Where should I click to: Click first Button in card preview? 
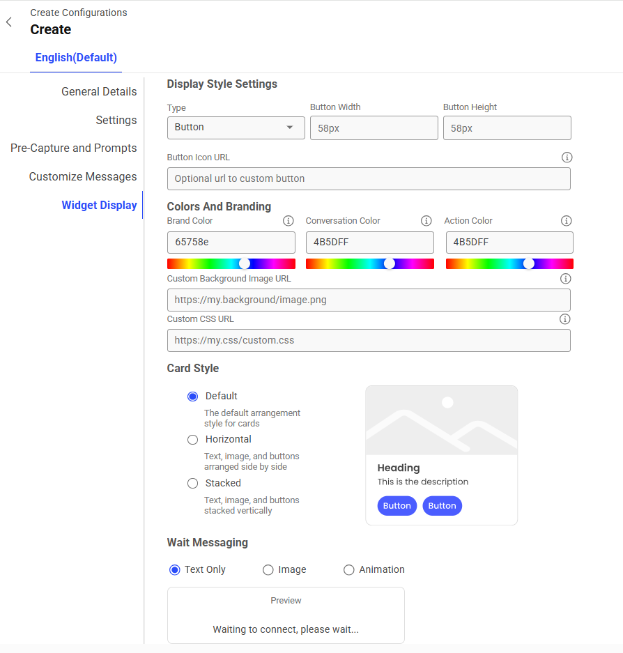(397, 505)
